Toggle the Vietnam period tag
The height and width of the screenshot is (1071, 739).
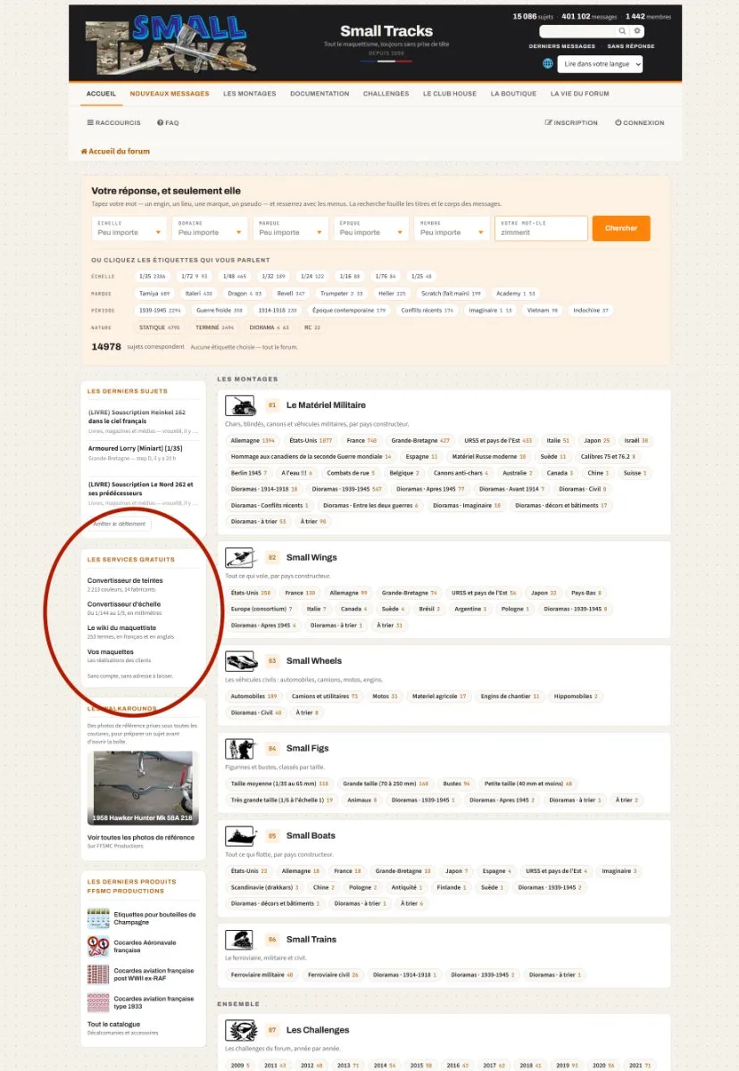543,311
